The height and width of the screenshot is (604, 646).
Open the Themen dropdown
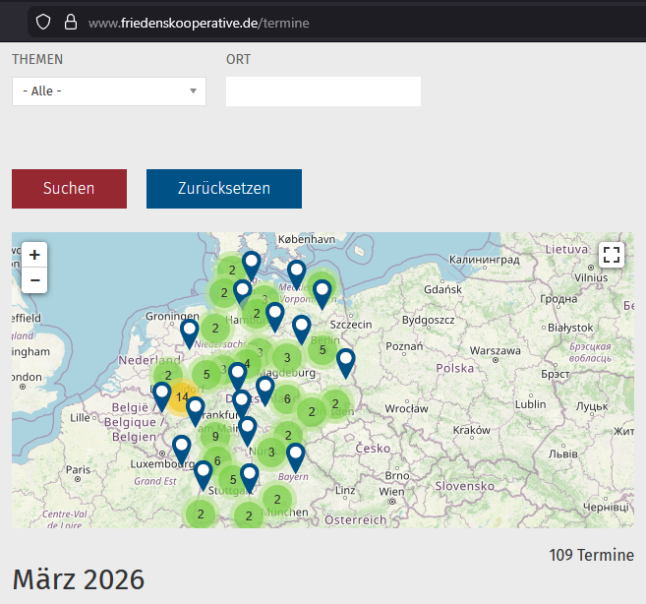click(x=108, y=91)
